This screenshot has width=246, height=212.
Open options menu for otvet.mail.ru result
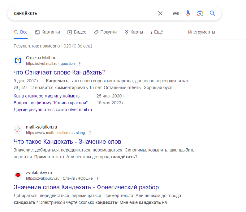pos(80,64)
